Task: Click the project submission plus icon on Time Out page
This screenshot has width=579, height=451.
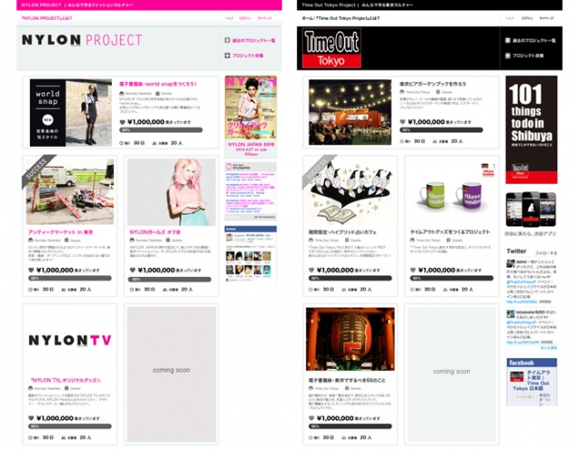Action: [x=508, y=56]
